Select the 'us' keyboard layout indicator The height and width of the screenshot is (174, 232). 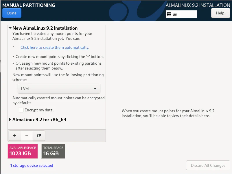coord(181,14)
